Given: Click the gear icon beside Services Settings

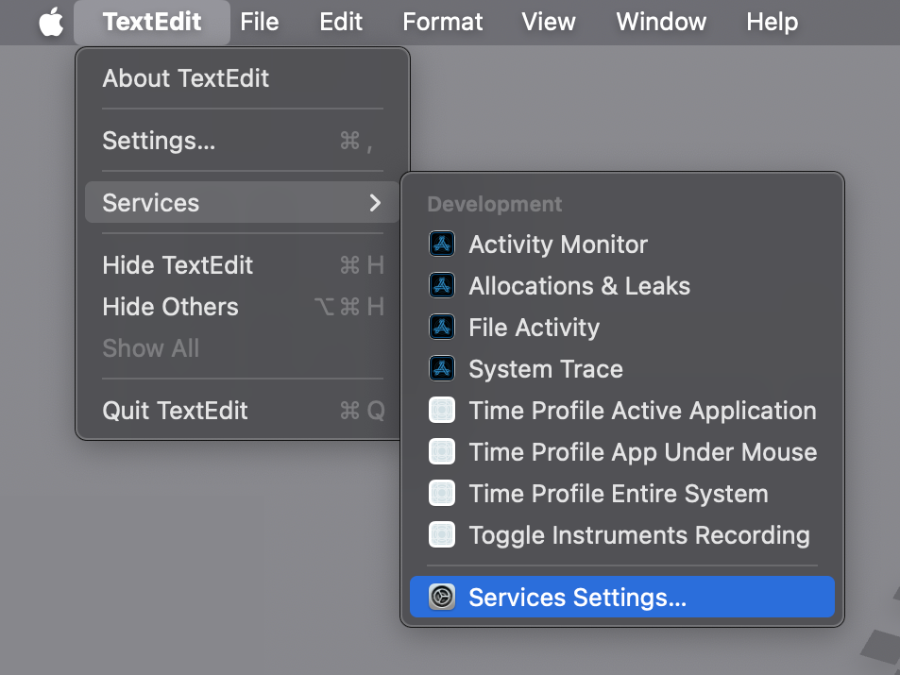Looking at the screenshot, I should [441, 597].
